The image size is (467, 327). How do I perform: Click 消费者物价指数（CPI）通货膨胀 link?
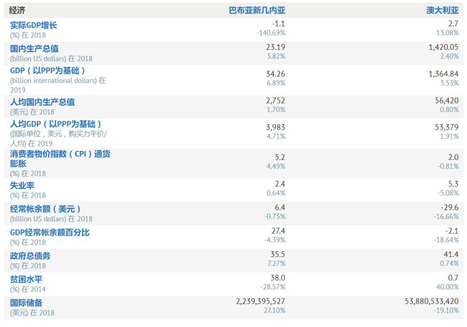[x=60, y=159]
